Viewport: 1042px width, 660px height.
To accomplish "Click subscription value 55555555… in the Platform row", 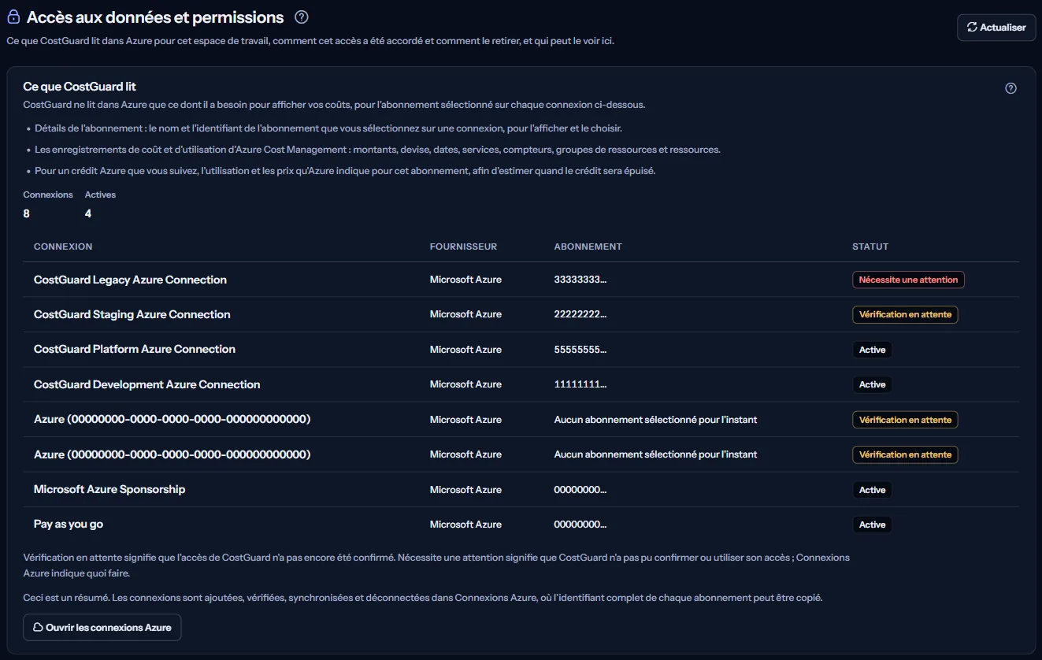I will [x=580, y=350].
